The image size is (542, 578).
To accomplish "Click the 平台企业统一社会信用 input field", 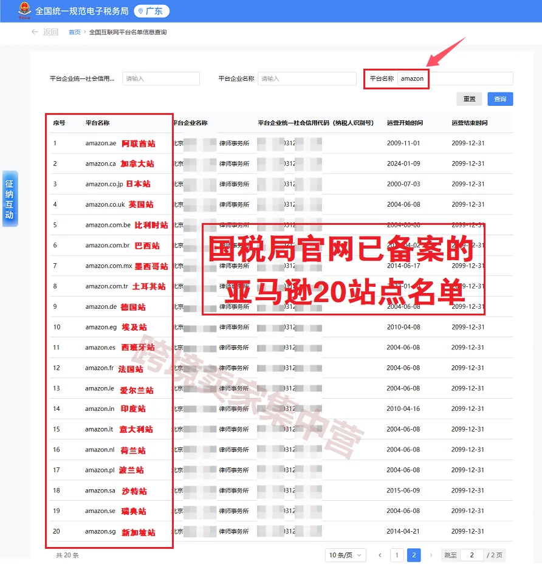I will (x=161, y=78).
